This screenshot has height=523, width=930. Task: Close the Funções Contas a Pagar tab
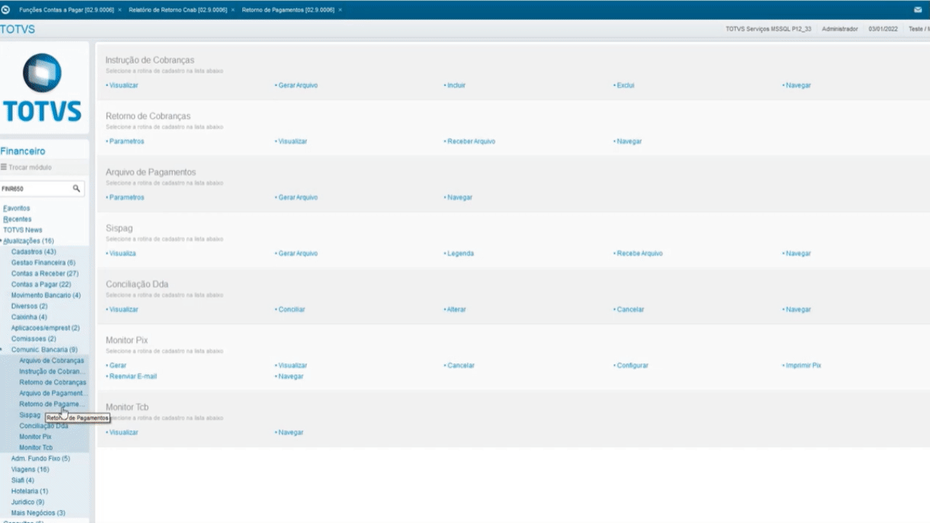[120, 9]
